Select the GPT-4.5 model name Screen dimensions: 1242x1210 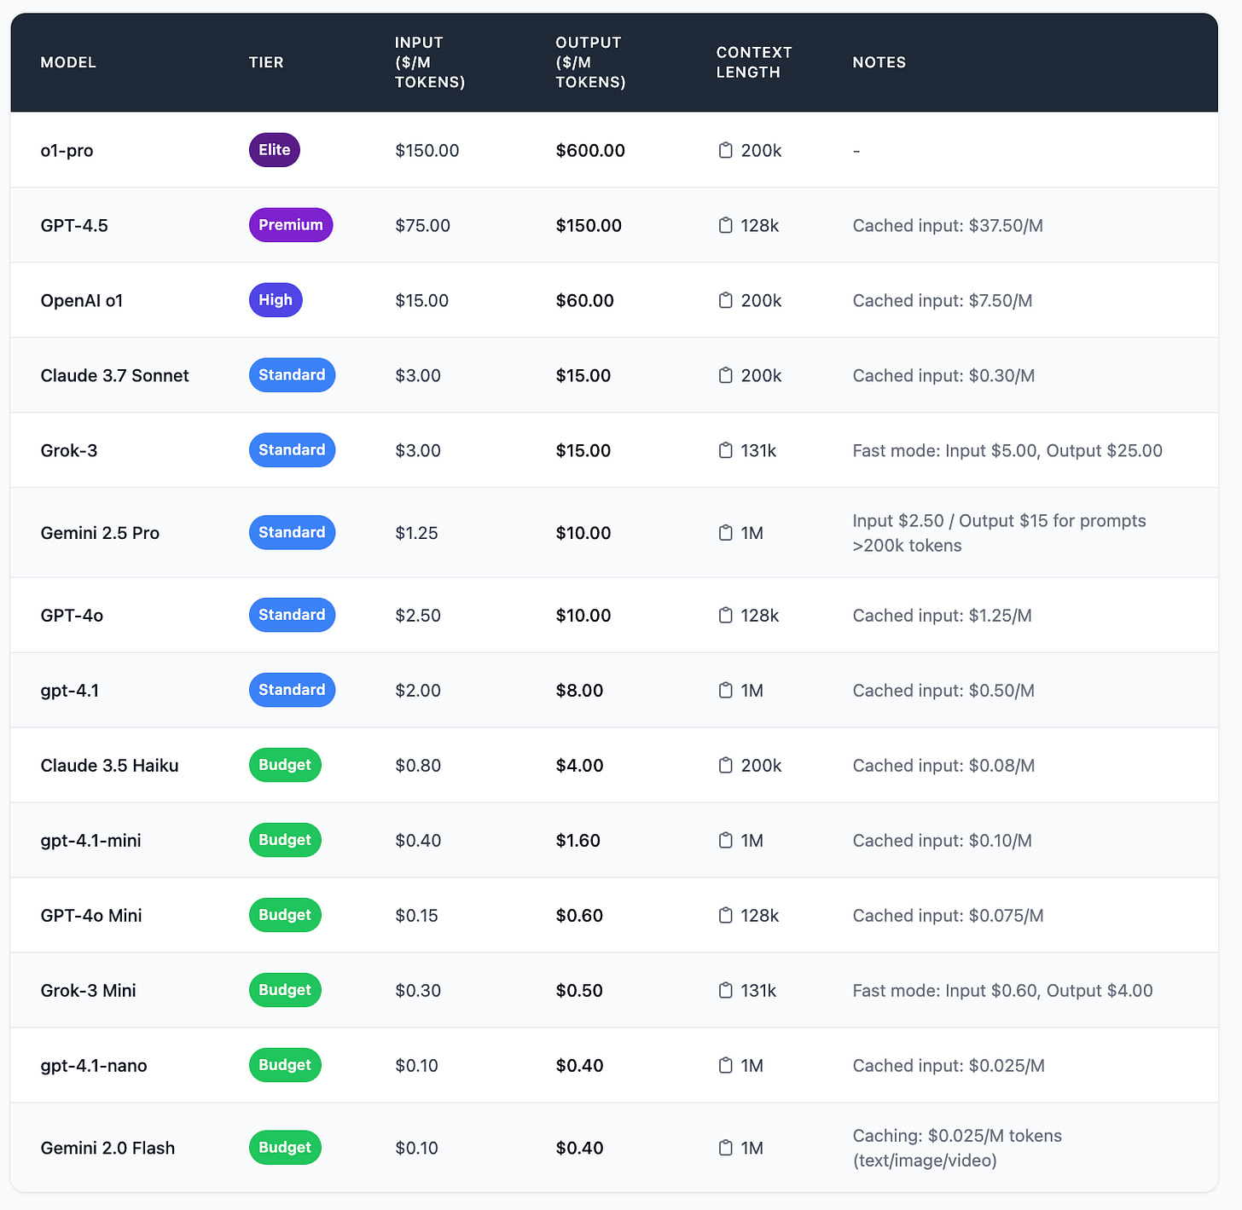tap(74, 226)
